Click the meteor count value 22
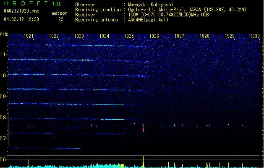The width and height of the screenshot is (264, 168). coord(61,19)
